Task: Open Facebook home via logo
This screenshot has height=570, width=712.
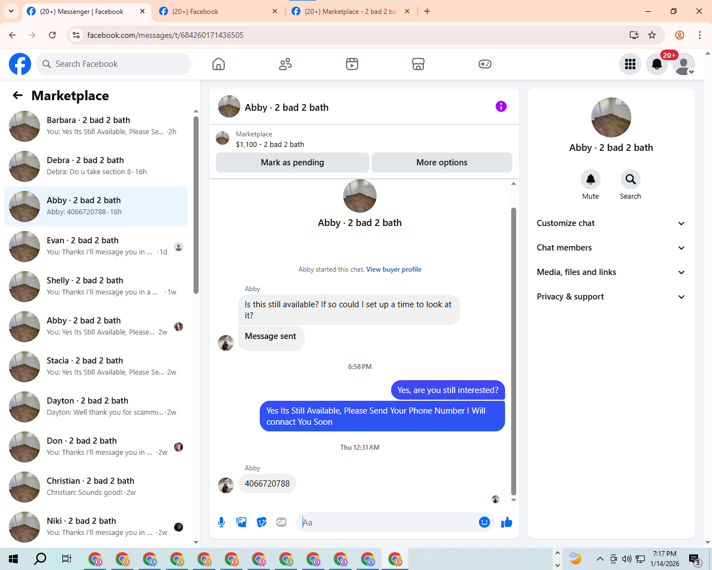Action: pos(20,64)
